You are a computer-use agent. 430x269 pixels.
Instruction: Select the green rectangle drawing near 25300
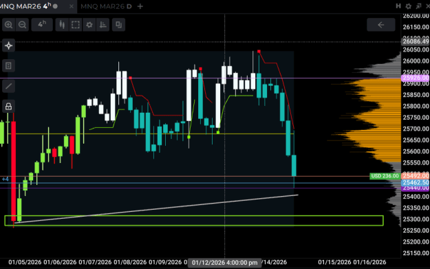(194, 220)
